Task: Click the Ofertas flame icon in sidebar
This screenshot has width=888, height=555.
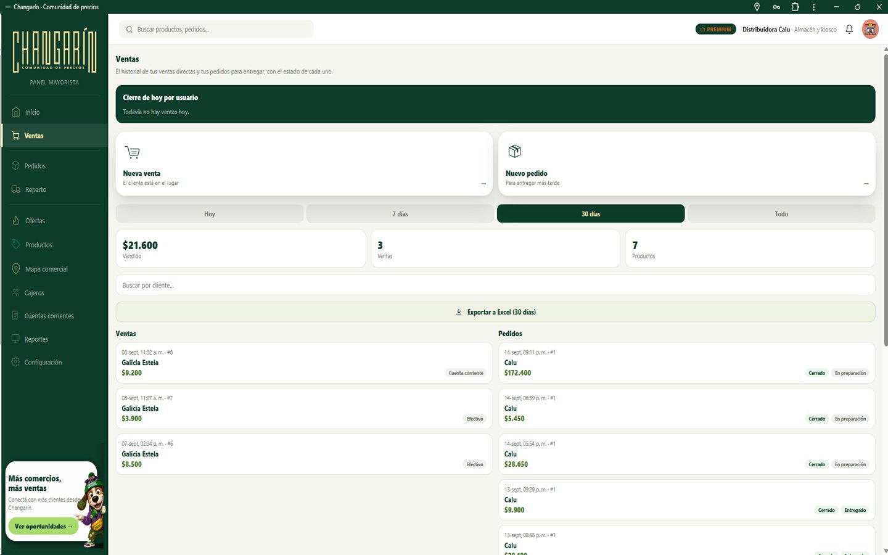Action: [15, 220]
